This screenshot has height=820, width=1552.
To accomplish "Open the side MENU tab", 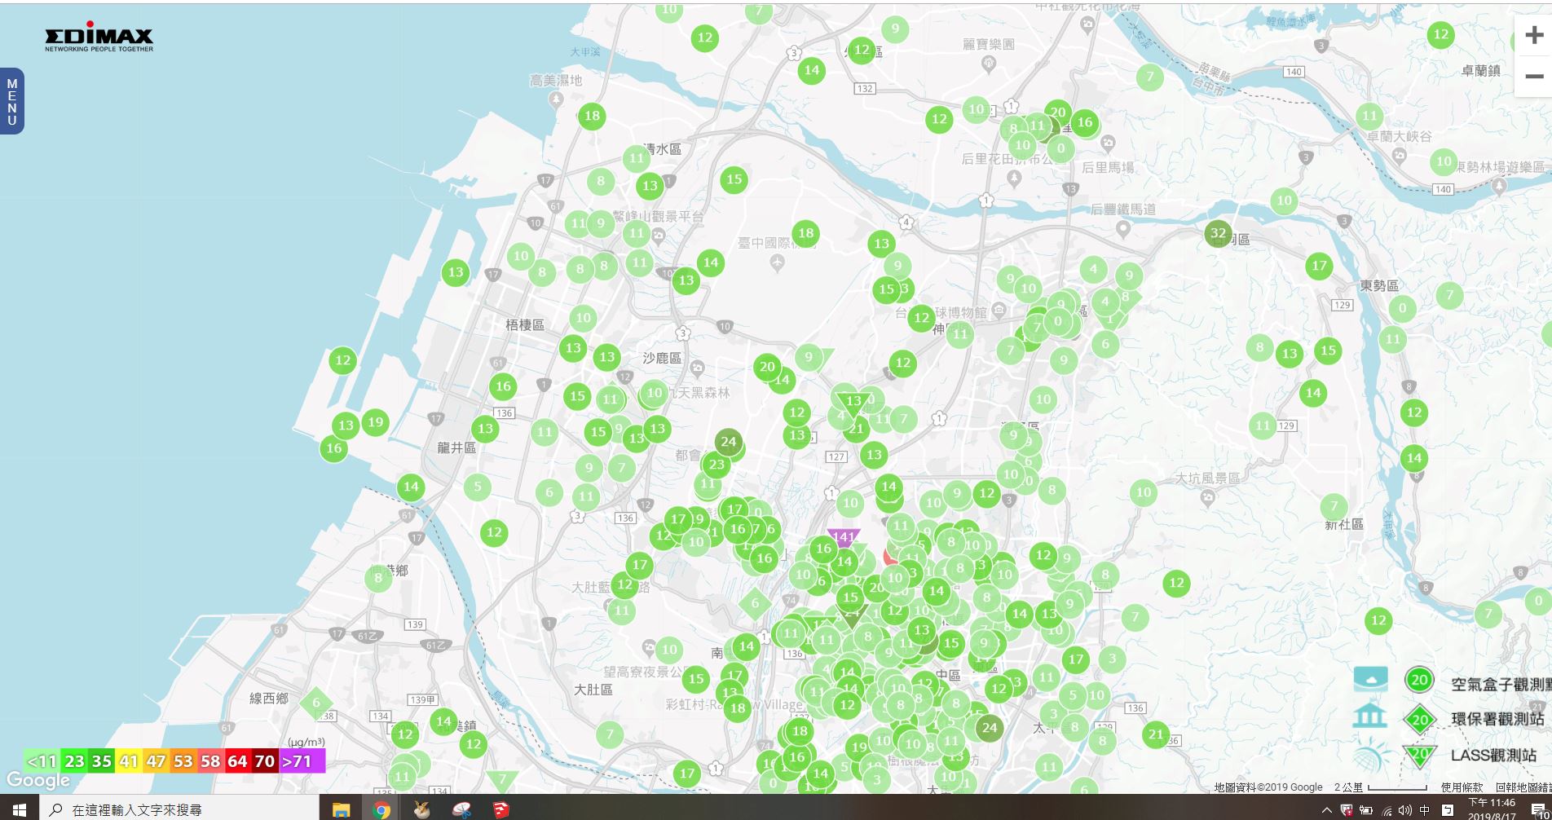I will [11, 102].
